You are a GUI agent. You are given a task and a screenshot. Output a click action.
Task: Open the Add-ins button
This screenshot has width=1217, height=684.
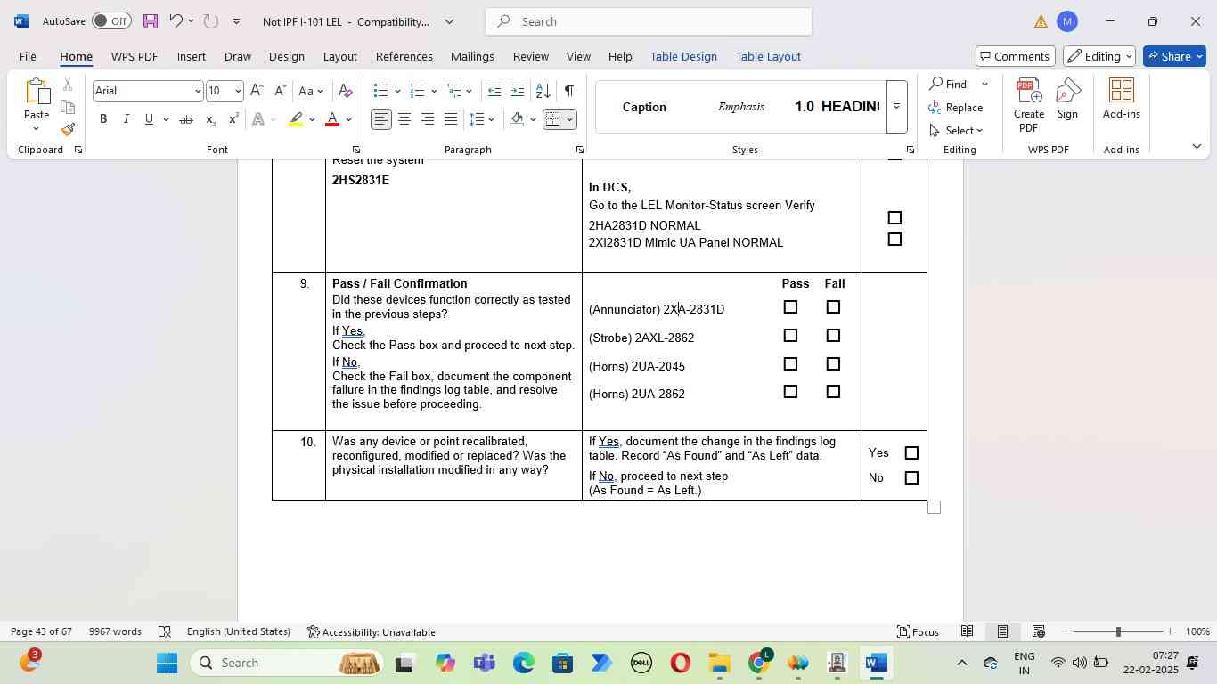coord(1122,99)
